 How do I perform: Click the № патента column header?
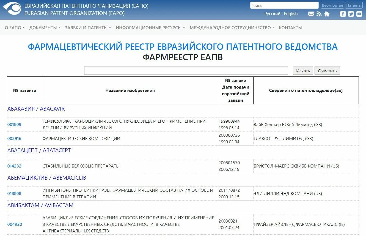[24, 90]
